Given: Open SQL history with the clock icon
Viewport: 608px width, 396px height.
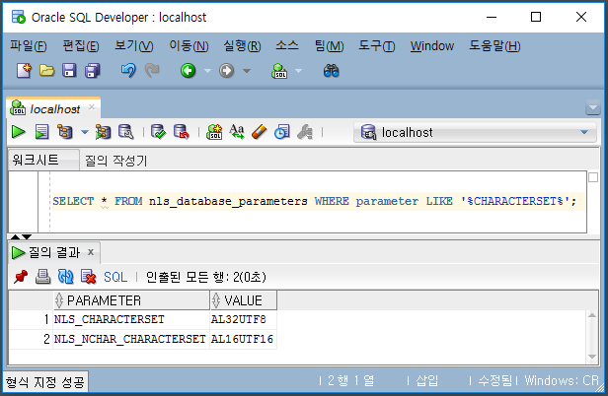Looking at the screenshot, I should click(282, 132).
